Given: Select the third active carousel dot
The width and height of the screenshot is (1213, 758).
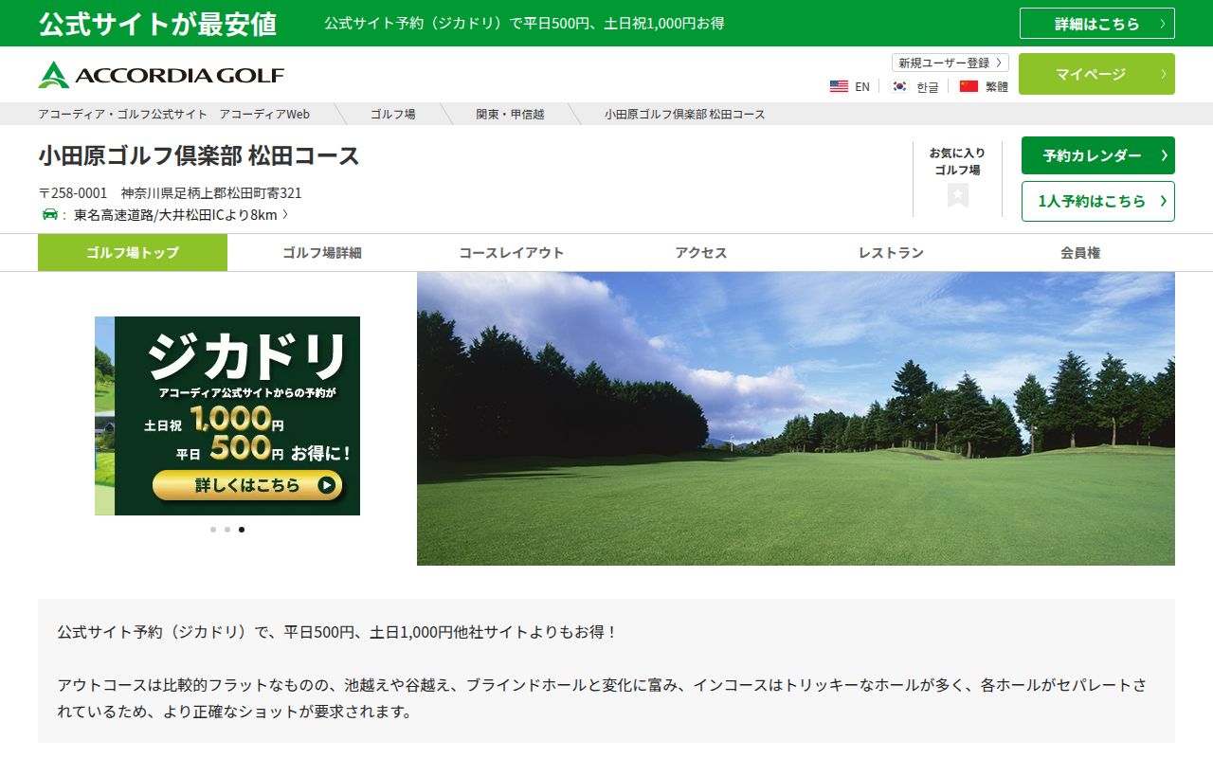Looking at the screenshot, I should 242,530.
